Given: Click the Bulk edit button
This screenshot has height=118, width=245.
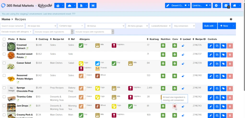Looking at the screenshot, I should point(210,26).
